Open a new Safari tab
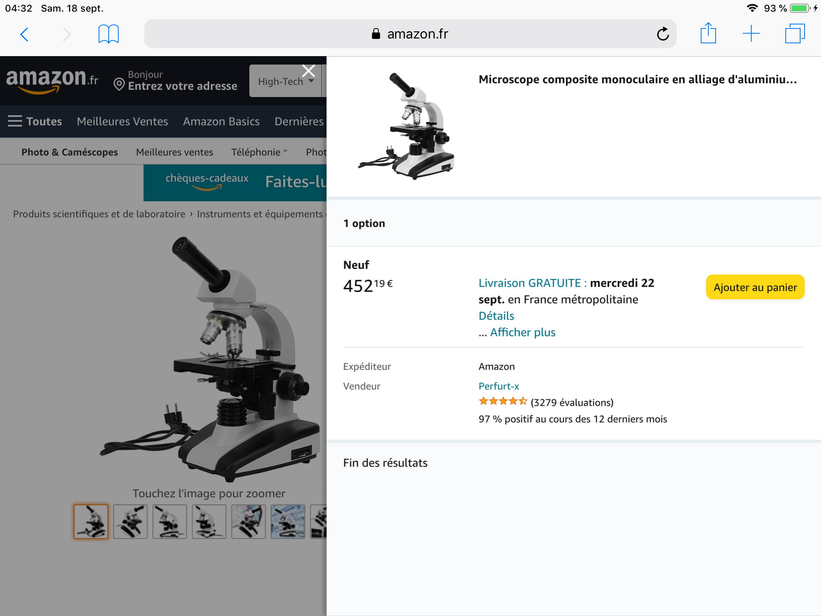The image size is (821, 616). [x=751, y=34]
